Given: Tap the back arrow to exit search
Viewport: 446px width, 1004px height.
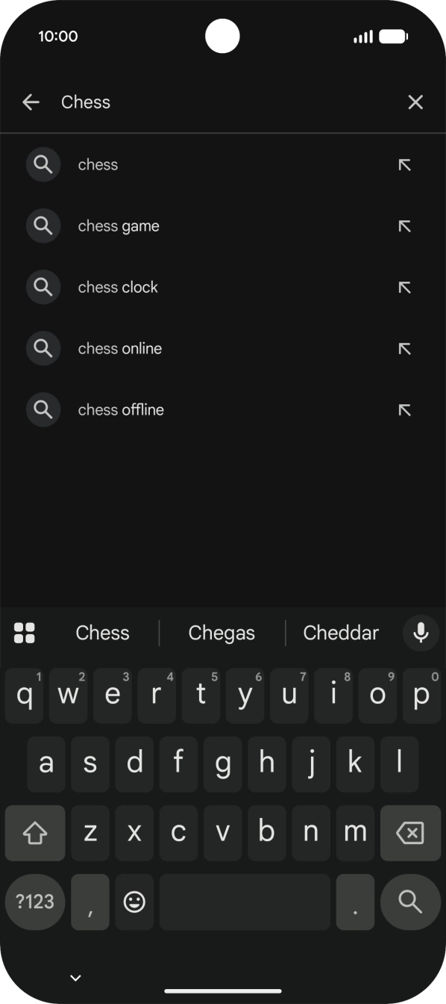Looking at the screenshot, I should point(31,102).
